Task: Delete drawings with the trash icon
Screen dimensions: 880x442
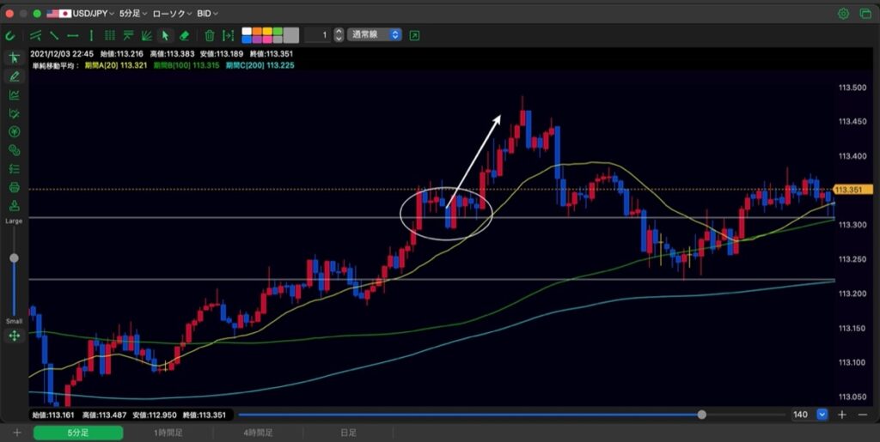Action: coord(210,35)
